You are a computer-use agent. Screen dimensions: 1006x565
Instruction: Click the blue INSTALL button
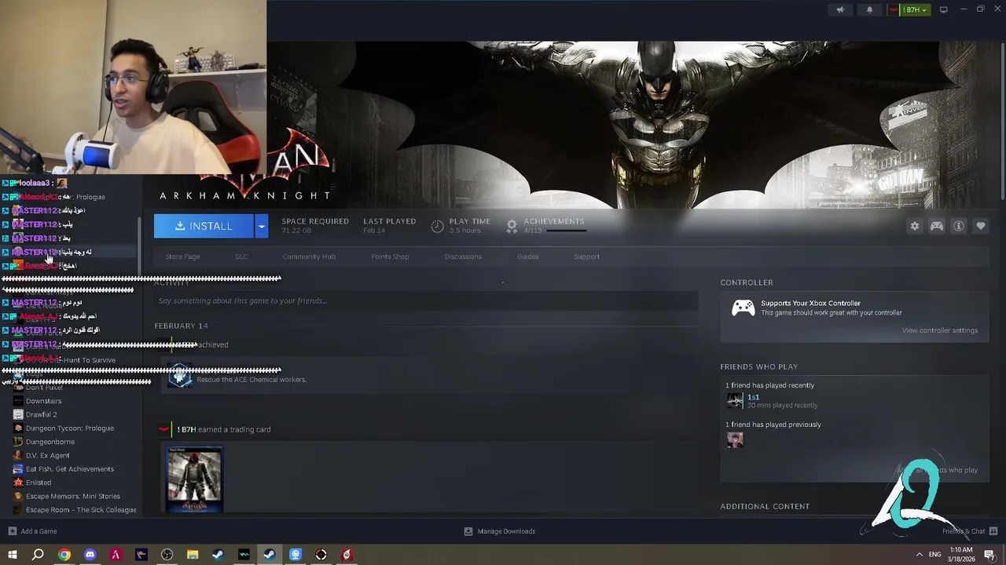pos(204,226)
